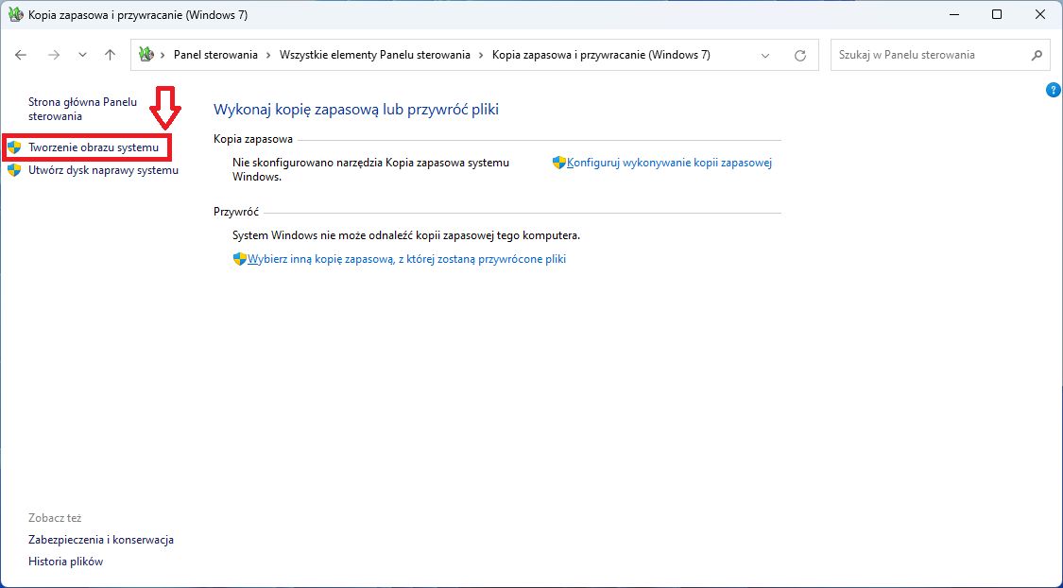Focus the Szukaj w Panelu sterowania search box

[x=940, y=55]
